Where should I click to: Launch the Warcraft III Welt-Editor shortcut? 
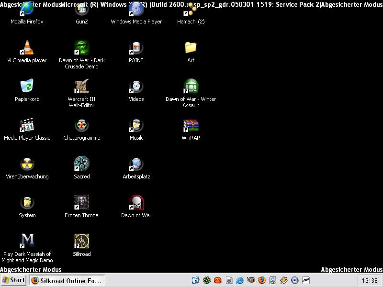[81, 87]
